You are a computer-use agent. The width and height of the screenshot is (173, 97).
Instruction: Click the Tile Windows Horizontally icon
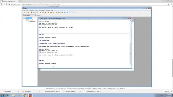coord(68,12)
